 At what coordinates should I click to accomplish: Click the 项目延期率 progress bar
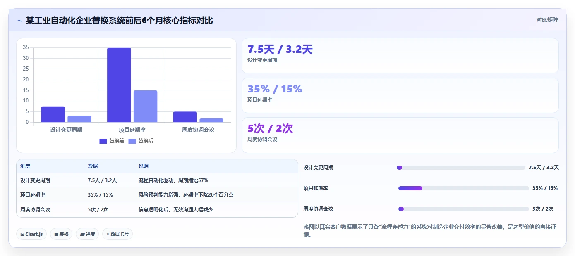coord(463,188)
